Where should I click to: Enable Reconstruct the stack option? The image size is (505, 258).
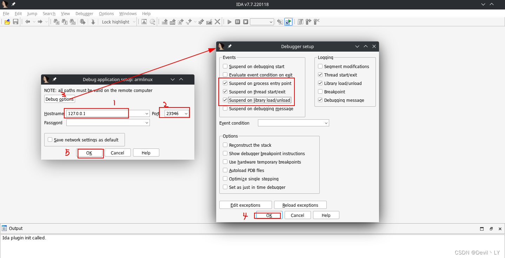coord(225,145)
